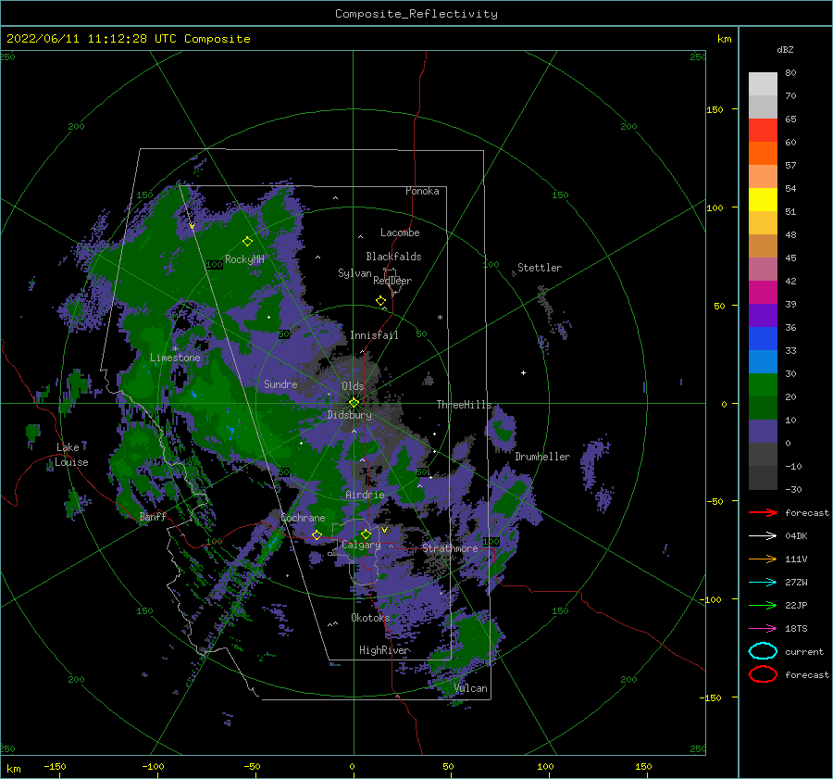
Task: Select the light gray 70-80 dBZ swatch
Action: pyautogui.click(x=763, y=83)
